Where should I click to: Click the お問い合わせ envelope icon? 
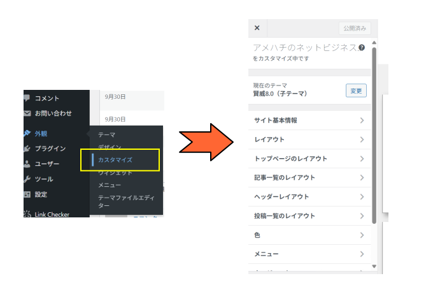coord(27,113)
